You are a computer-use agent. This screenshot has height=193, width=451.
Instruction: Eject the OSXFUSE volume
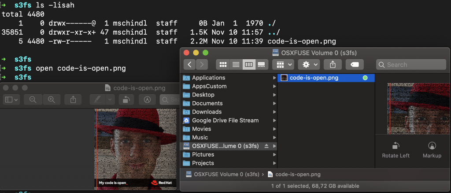coord(266,146)
